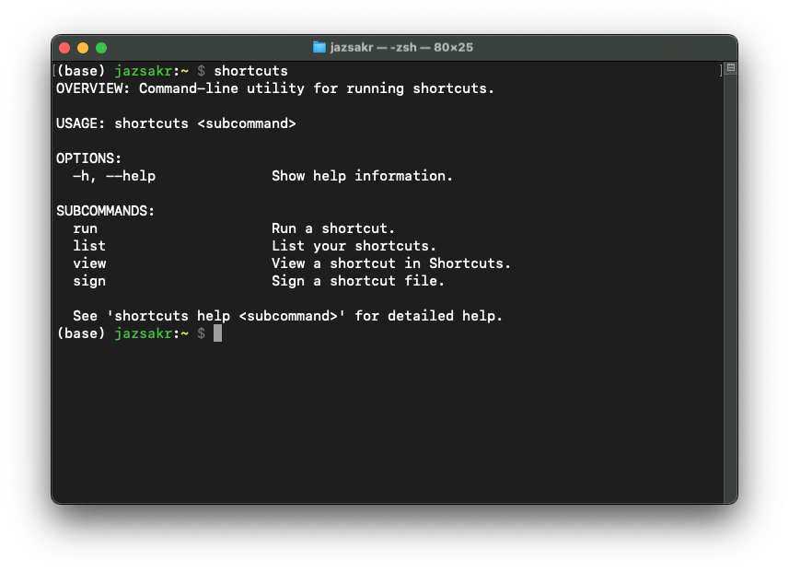Screen dimensions: 789x572
Task: Click the yellow minimize traffic light
Action: (83, 47)
